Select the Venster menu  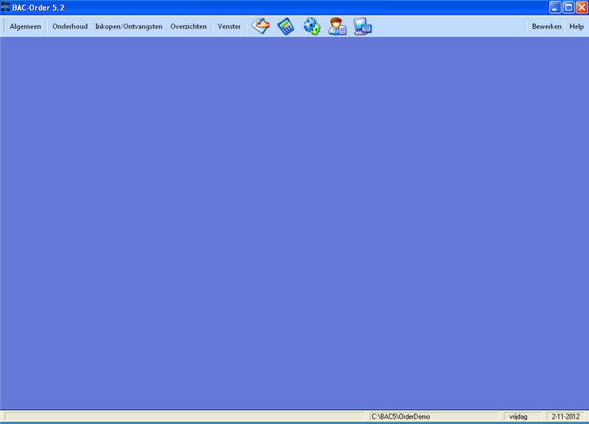pos(229,27)
